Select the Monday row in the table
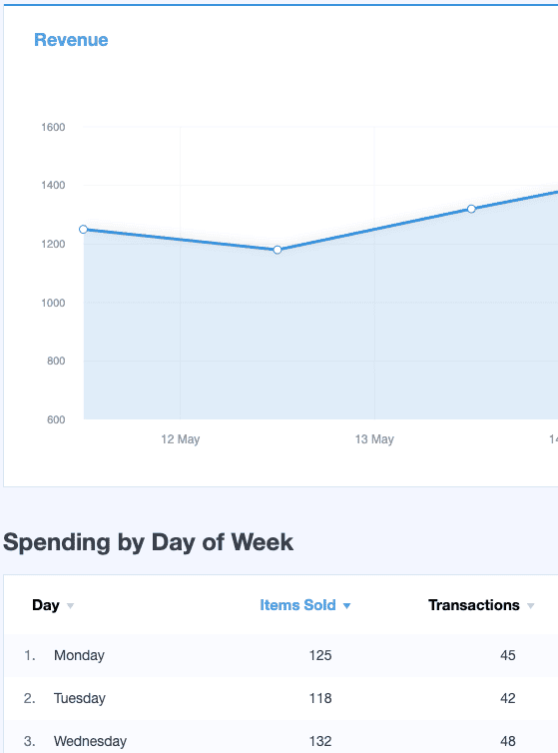Screen dimensions: 558x753 pos(280,655)
